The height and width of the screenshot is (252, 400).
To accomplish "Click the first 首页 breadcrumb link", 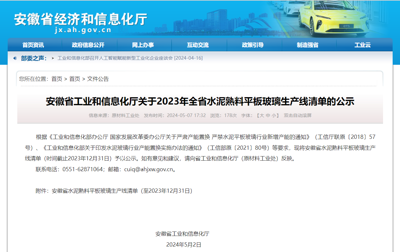I will pyautogui.click(x=57, y=79).
